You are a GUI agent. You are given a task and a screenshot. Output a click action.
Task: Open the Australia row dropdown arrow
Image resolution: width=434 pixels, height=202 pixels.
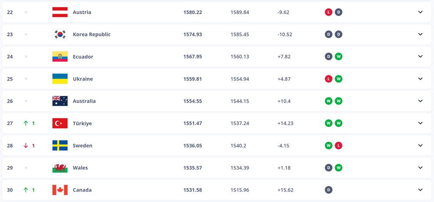(x=421, y=101)
